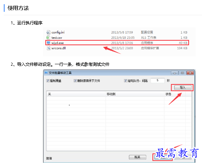
Task: Click the config.ini file icon
Action: point(48,32)
